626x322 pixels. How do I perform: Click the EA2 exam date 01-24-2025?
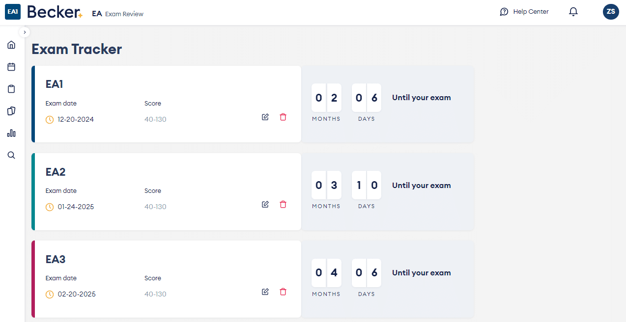[76, 207]
